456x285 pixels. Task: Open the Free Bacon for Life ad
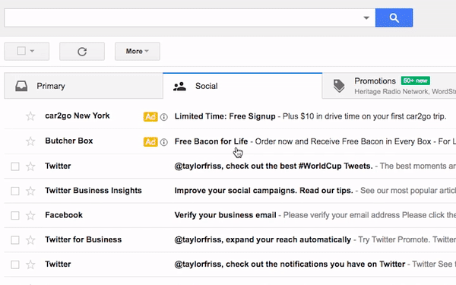pos(211,141)
